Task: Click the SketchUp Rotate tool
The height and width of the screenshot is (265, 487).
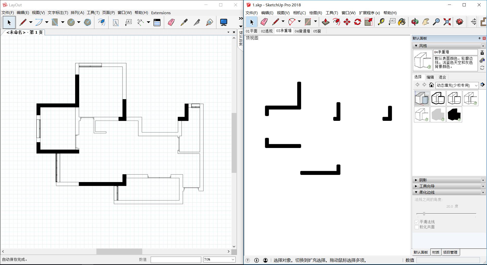Action: pyautogui.click(x=357, y=22)
